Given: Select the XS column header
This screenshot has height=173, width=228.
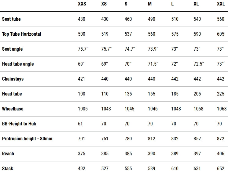Looking at the screenshot, I should (x=104, y=4).
